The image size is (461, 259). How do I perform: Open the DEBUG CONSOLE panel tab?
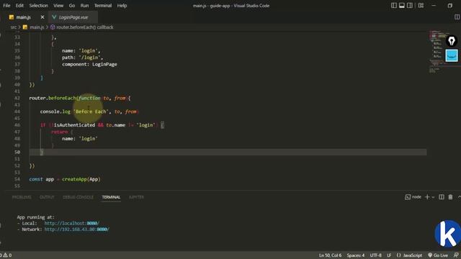(x=78, y=197)
